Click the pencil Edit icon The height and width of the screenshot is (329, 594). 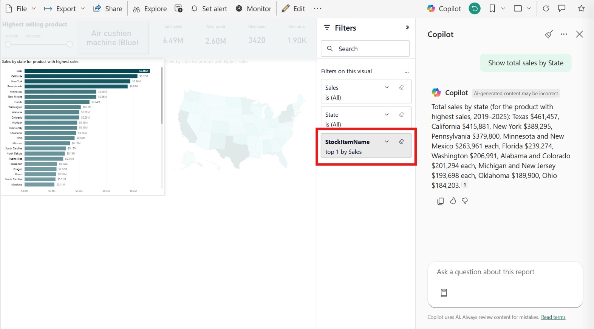[x=286, y=9]
